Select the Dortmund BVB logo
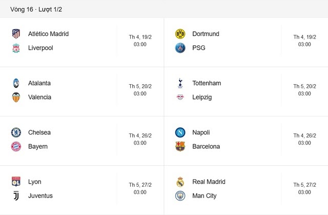 coord(180,34)
